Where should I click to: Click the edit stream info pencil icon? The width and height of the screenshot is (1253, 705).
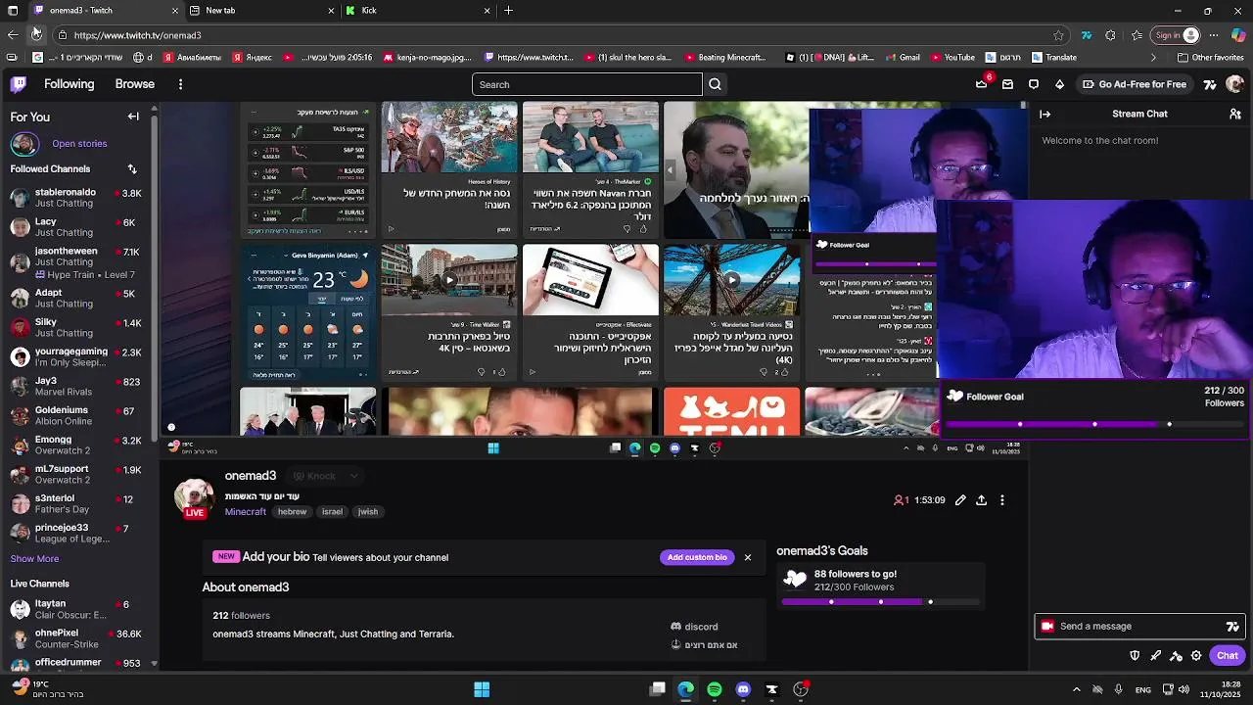point(960,500)
